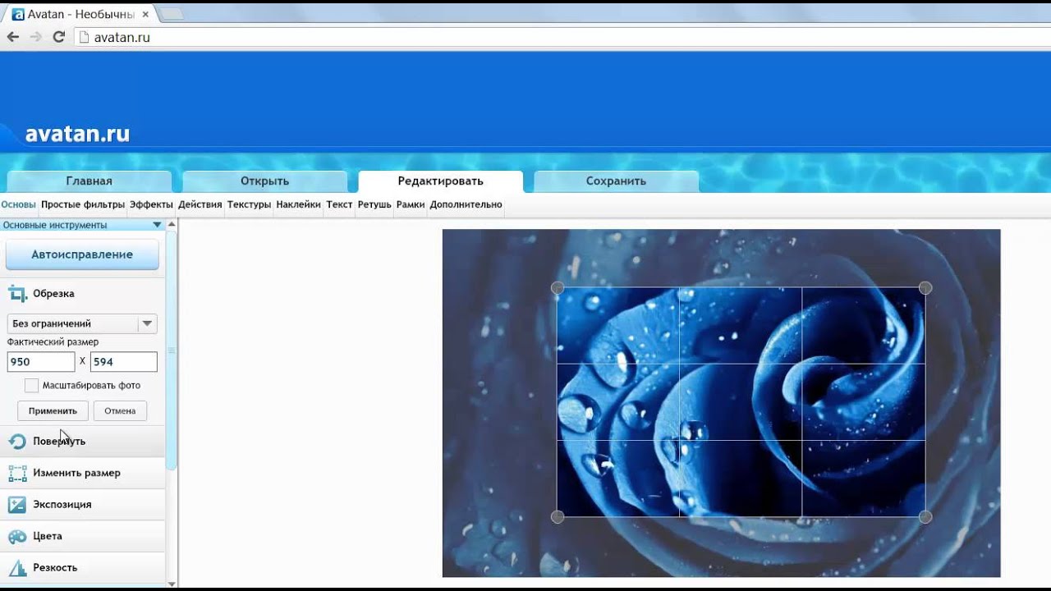Click the Обрезка tool header

[x=82, y=293]
